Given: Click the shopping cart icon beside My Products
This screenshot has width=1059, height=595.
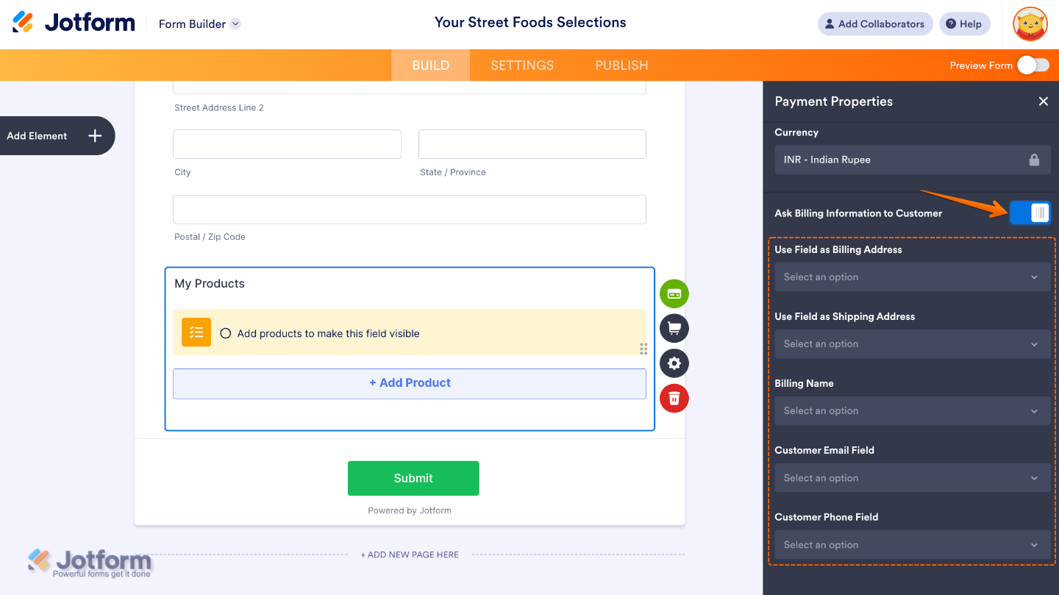Looking at the screenshot, I should pos(674,328).
